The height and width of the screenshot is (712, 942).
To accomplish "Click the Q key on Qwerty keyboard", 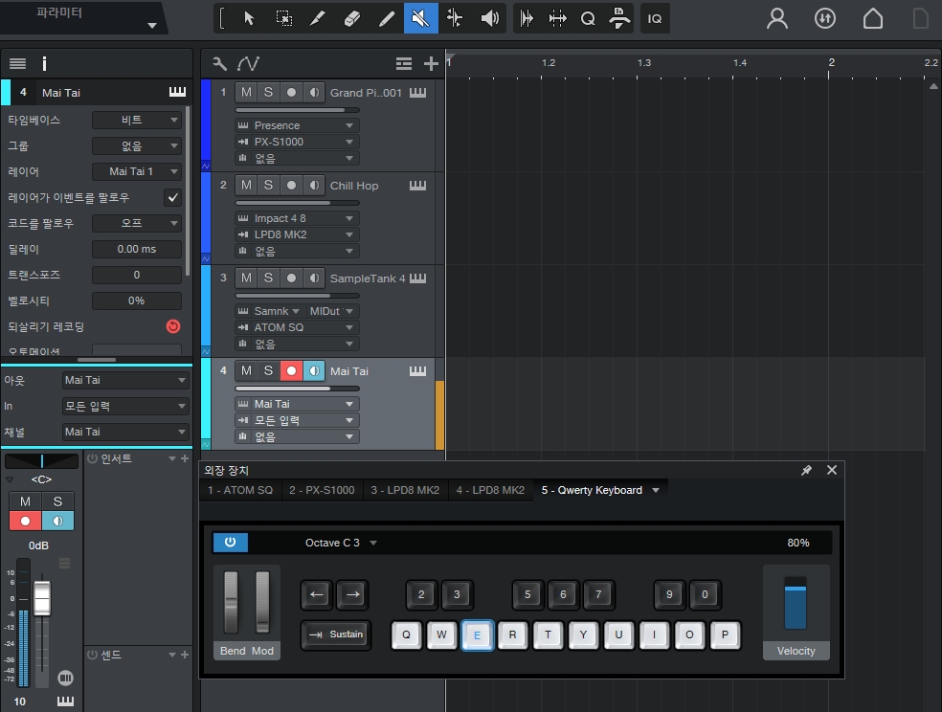I will 406,634.
